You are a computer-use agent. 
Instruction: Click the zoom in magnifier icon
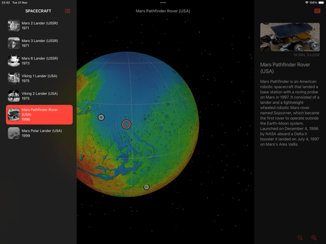[x=314, y=238]
